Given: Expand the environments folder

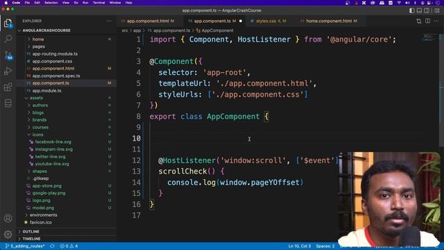Looking at the screenshot, I should click(x=43, y=215).
